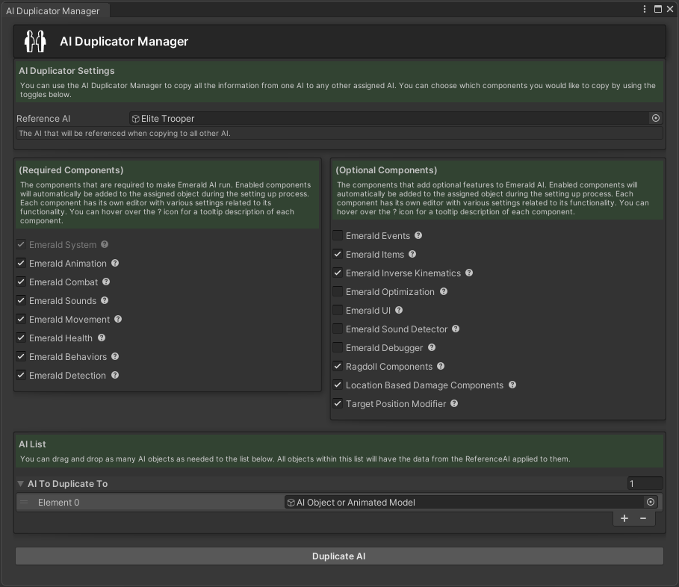
Task: Click the Emerald Detection help icon
Action: pos(115,375)
